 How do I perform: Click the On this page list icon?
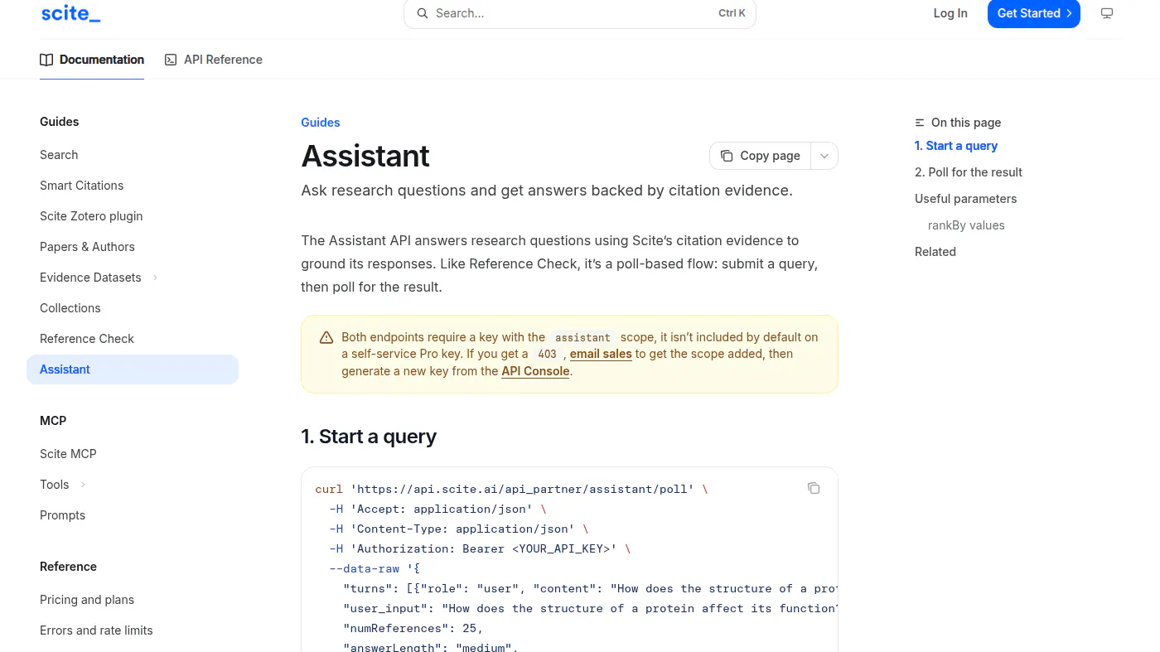pyautogui.click(x=920, y=123)
